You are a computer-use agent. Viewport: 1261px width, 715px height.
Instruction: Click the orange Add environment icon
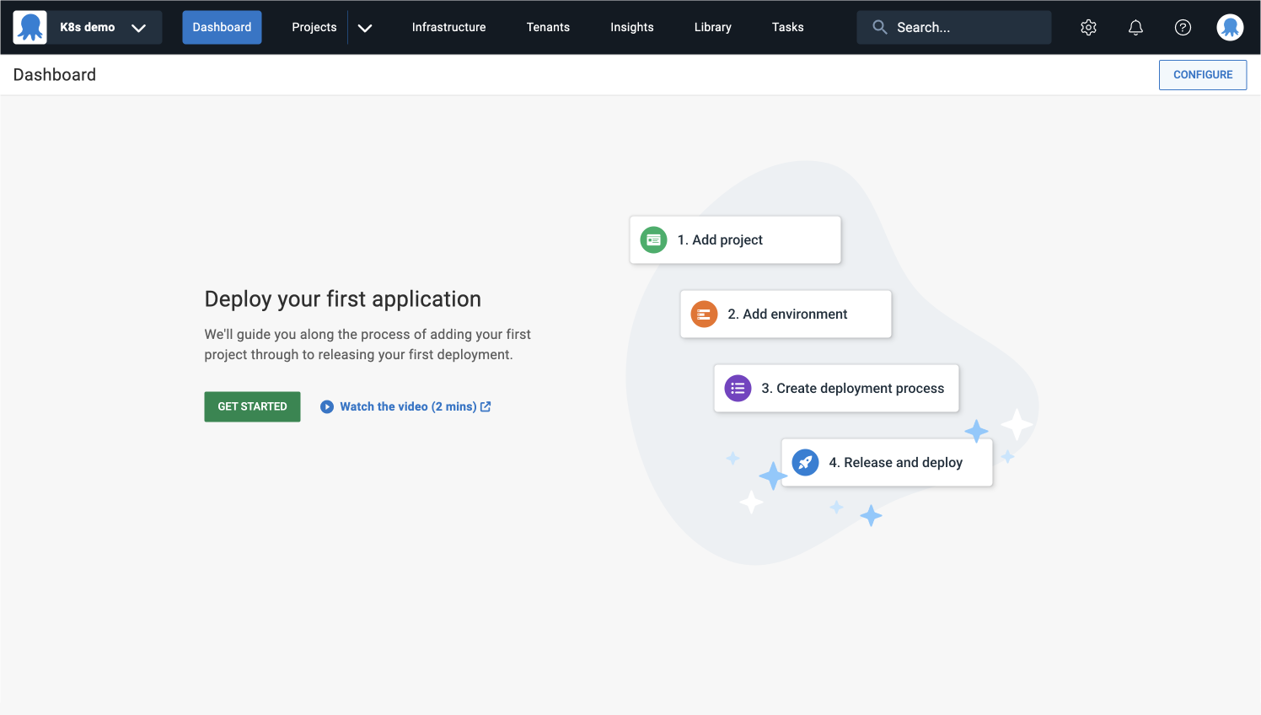pyautogui.click(x=704, y=314)
